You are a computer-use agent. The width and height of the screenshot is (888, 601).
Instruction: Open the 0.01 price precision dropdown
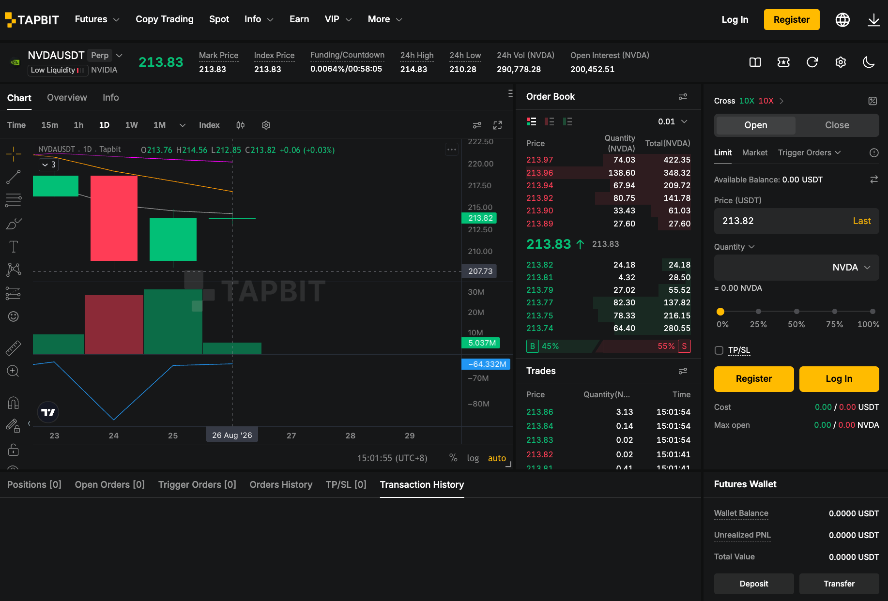[673, 121]
